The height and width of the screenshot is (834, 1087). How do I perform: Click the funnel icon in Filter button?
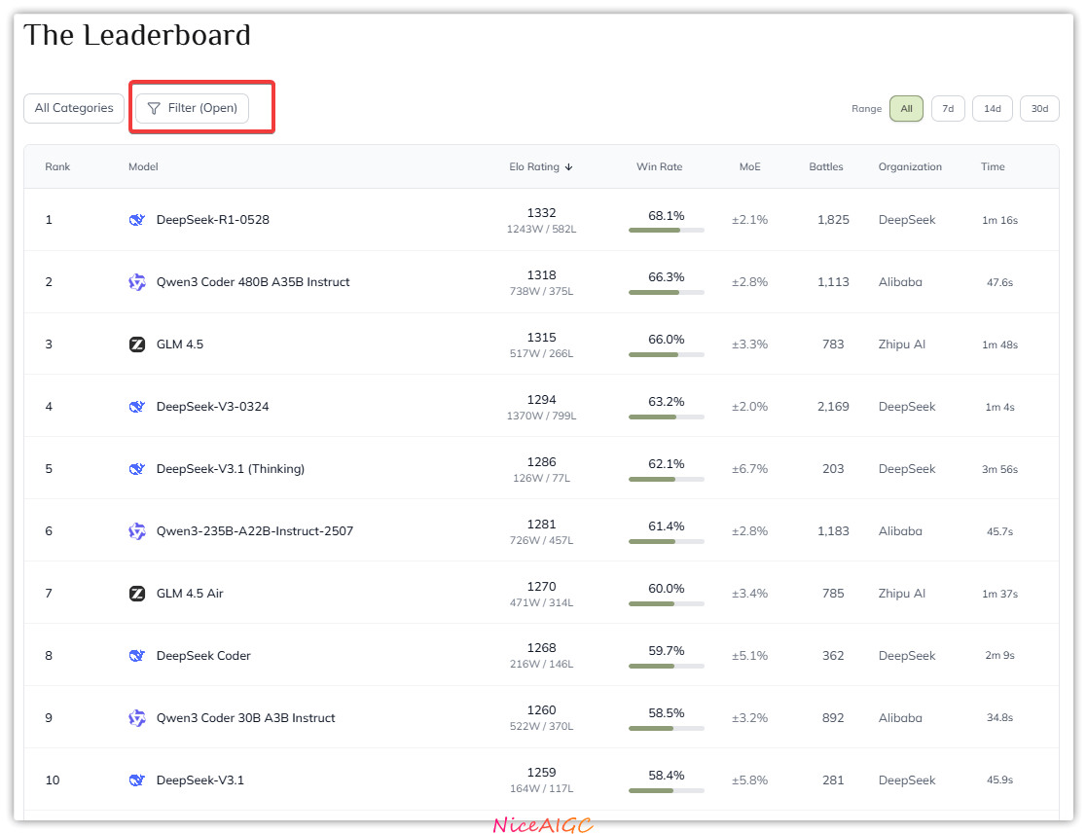pos(154,108)
